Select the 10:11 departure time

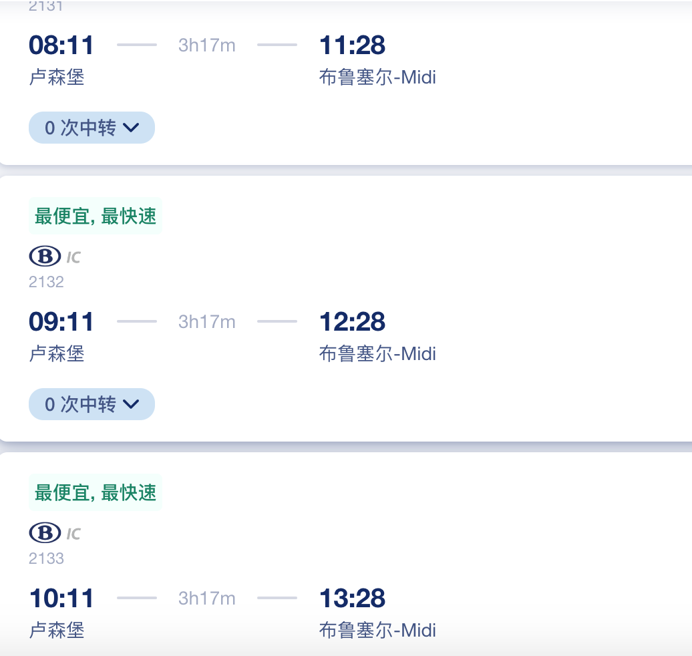click(61, 598)
